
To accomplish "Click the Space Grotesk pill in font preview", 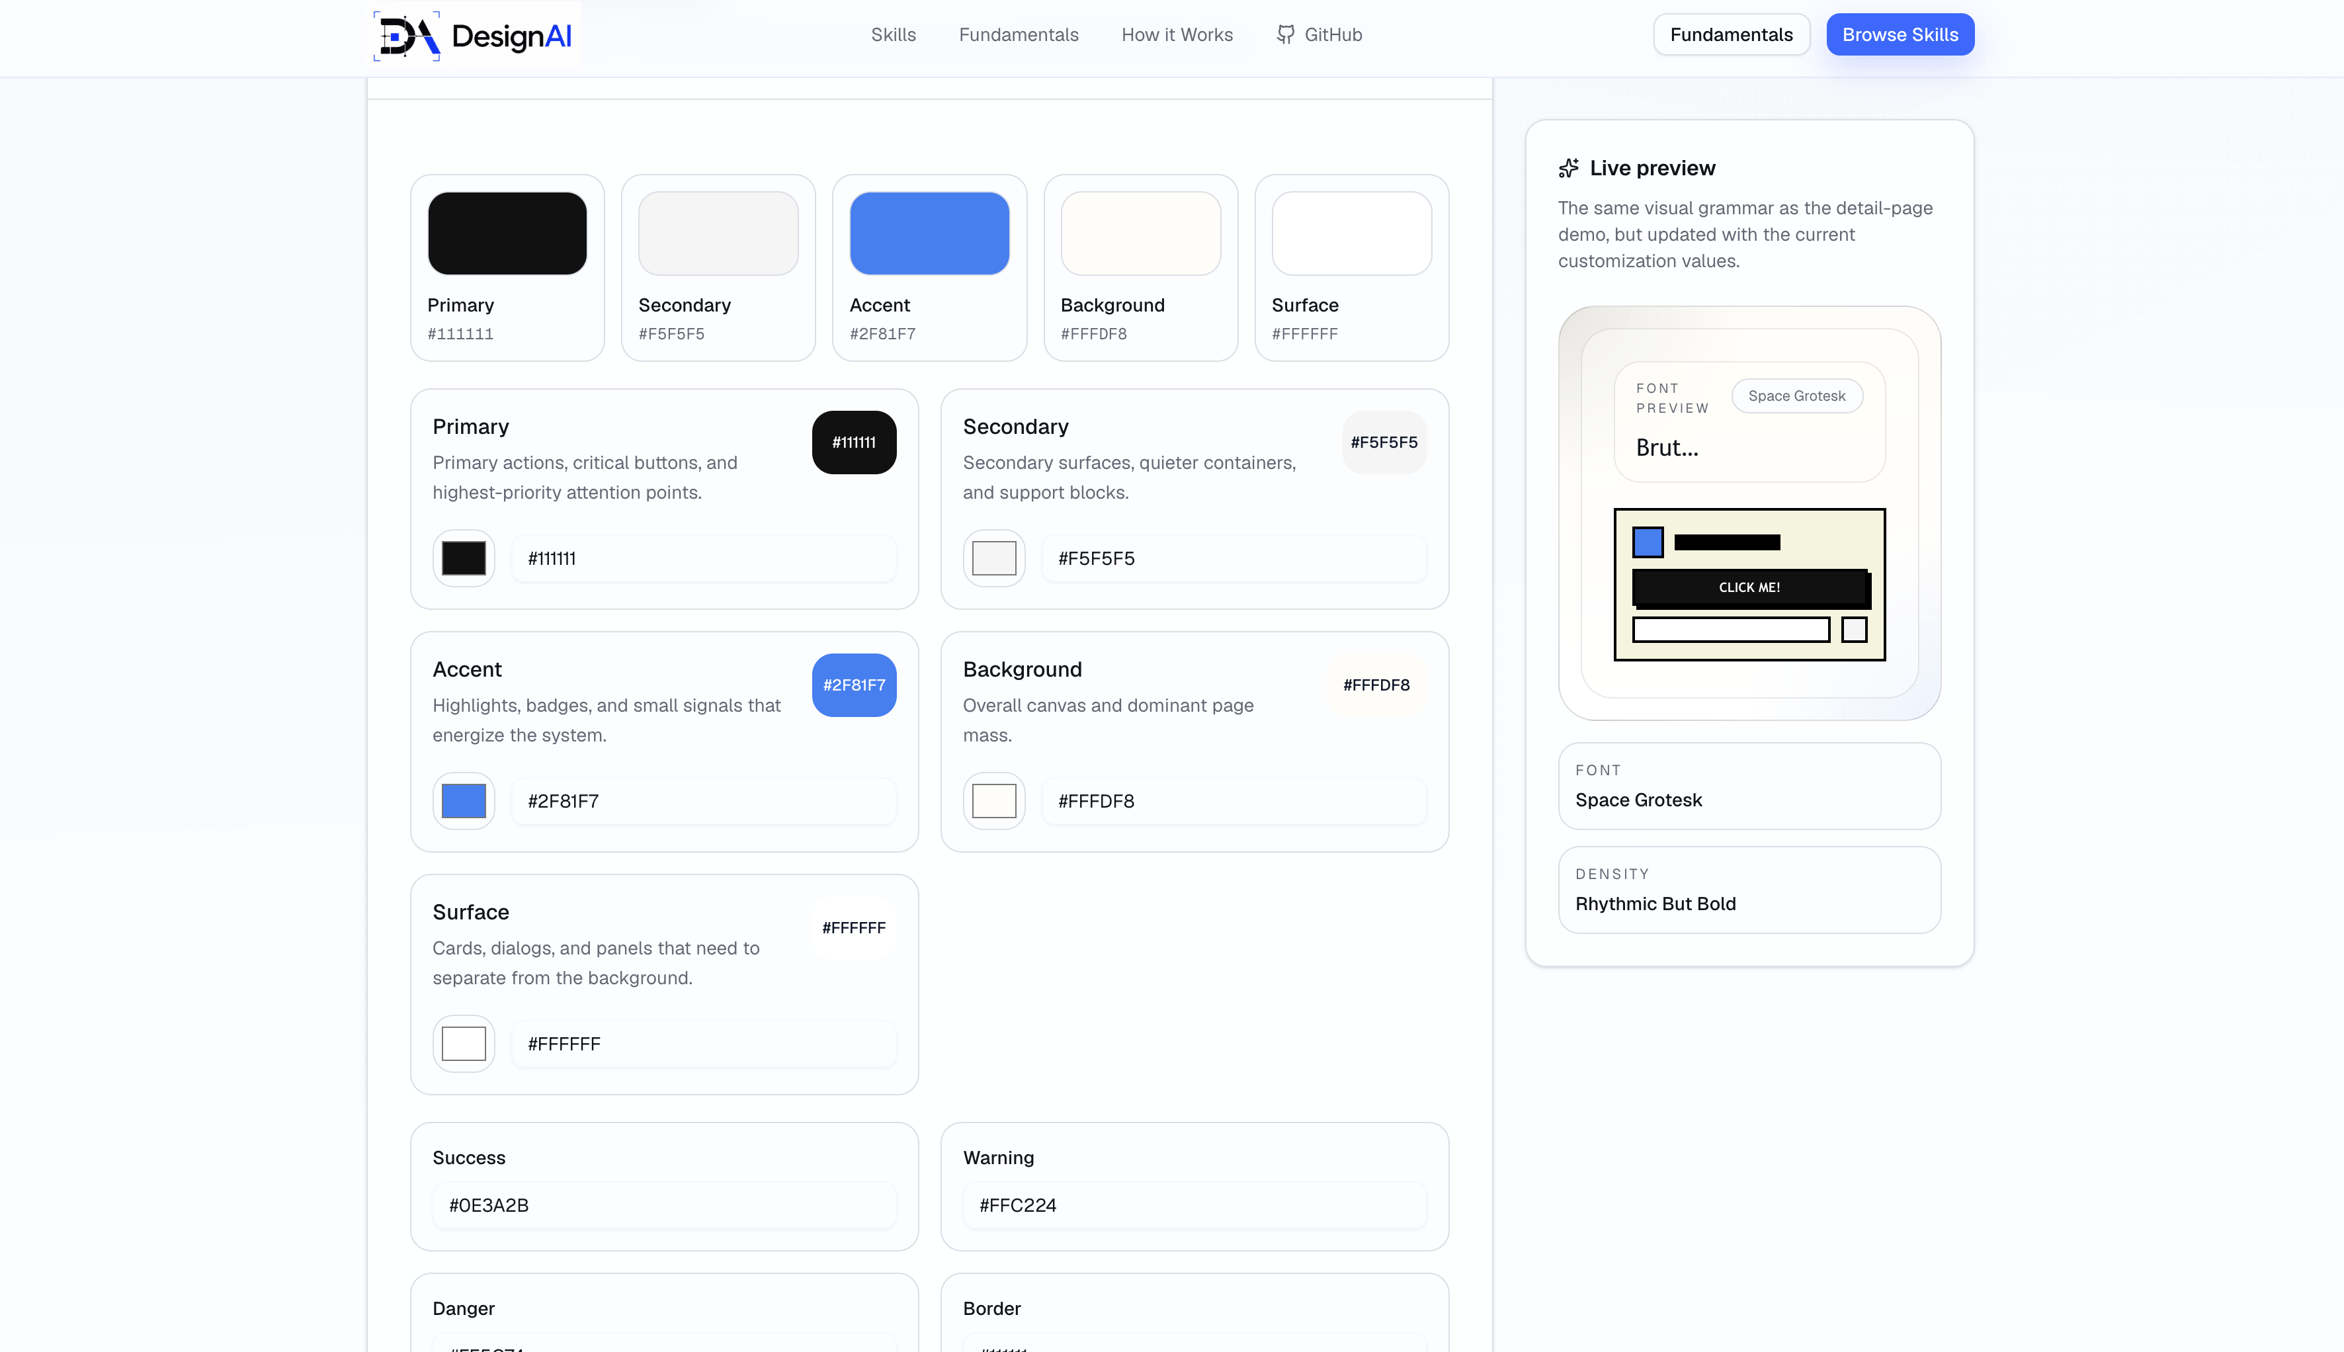I will 1796,396.
